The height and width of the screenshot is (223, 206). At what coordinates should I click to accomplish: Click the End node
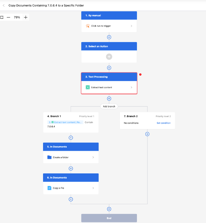[x=109, y=218]
